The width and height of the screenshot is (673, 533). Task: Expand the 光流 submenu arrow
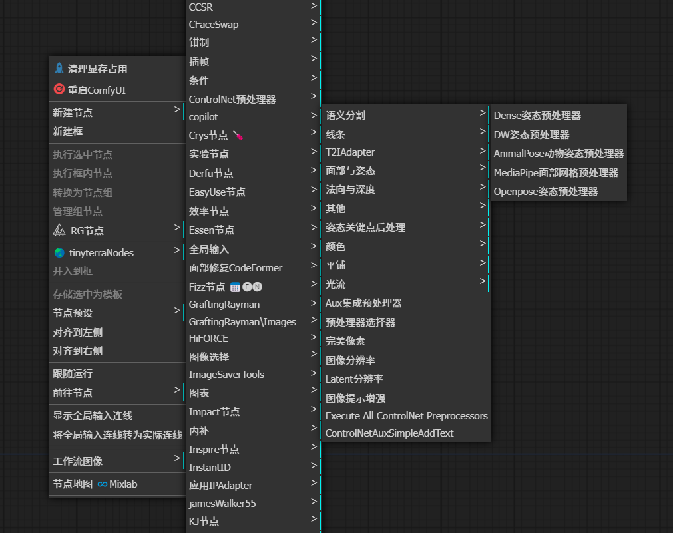click(x=483, y=281)
